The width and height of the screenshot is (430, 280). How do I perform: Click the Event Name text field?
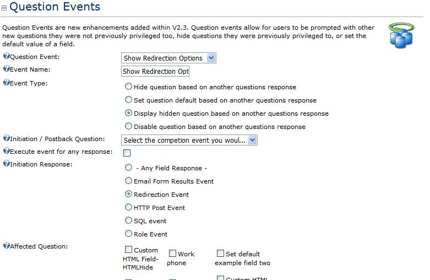coord(155,71)
